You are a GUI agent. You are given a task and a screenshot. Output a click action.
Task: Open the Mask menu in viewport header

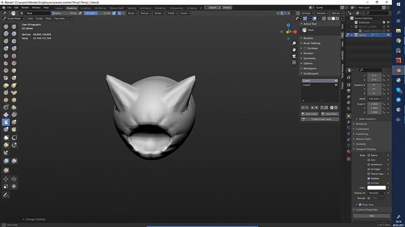(48, 19)
